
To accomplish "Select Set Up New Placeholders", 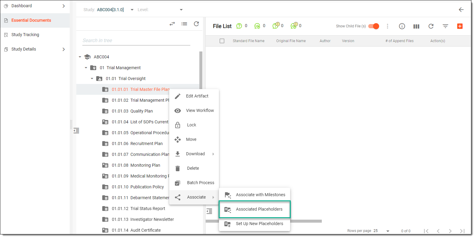I will [254, 224].
